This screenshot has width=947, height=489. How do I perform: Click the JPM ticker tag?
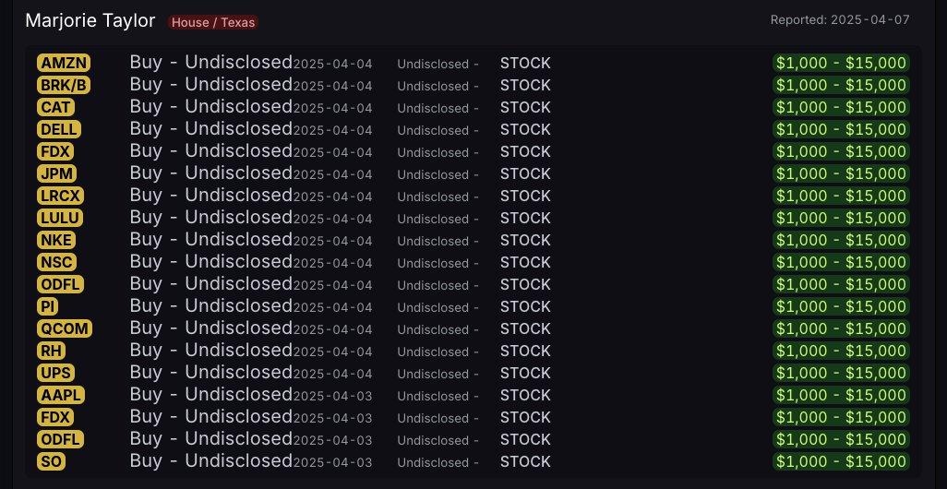pos(57,173)
